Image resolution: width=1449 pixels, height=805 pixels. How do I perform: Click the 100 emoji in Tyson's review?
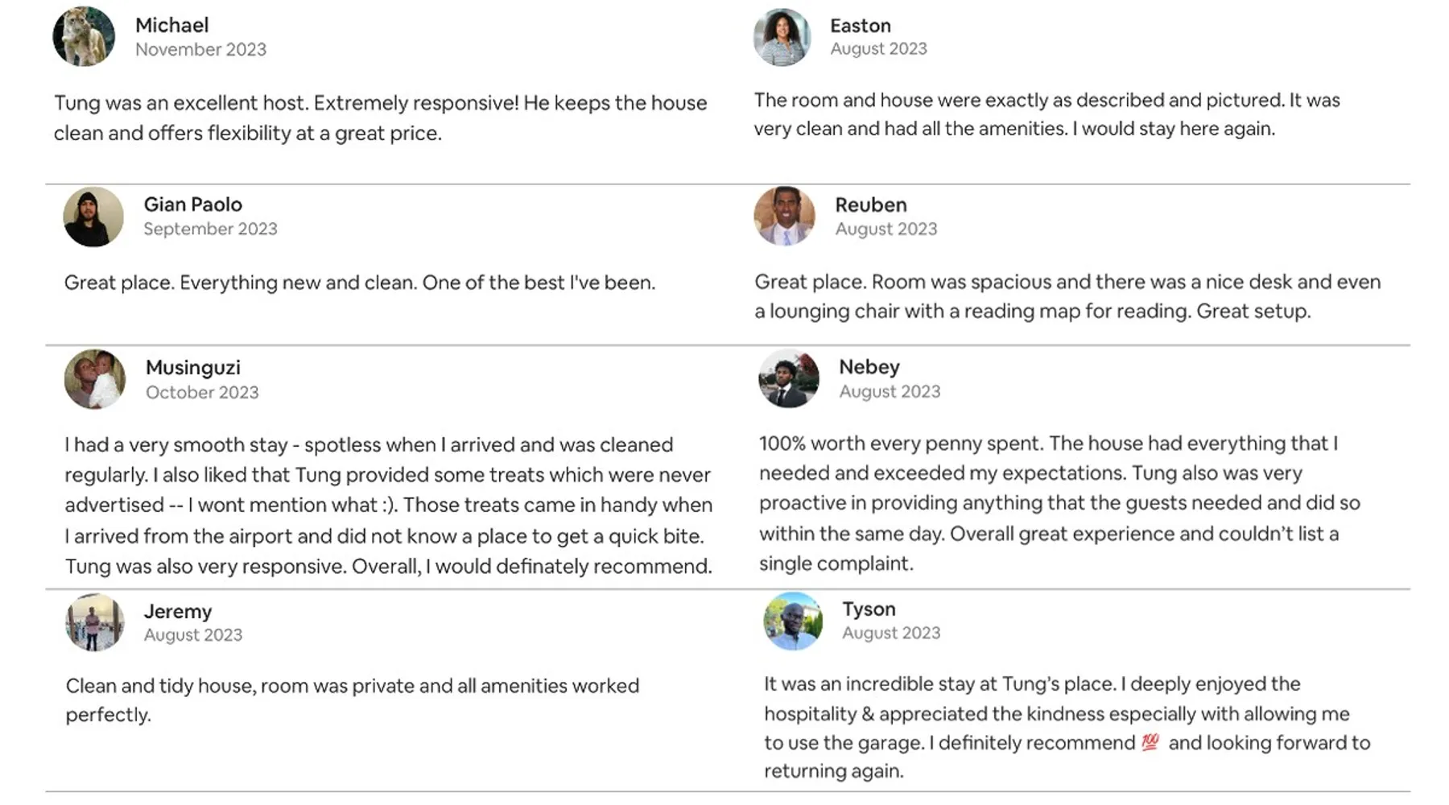[1150, 742]
